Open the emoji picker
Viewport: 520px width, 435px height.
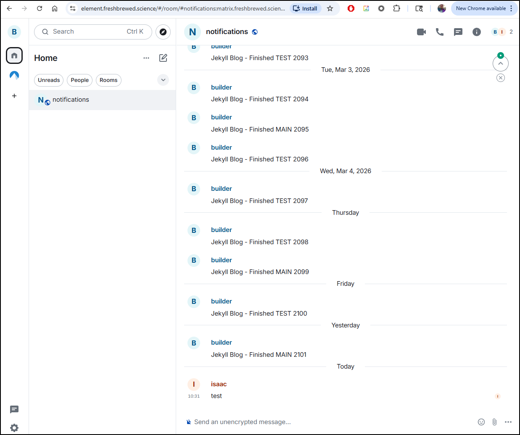pyautogui.click(x=481, y=422)
